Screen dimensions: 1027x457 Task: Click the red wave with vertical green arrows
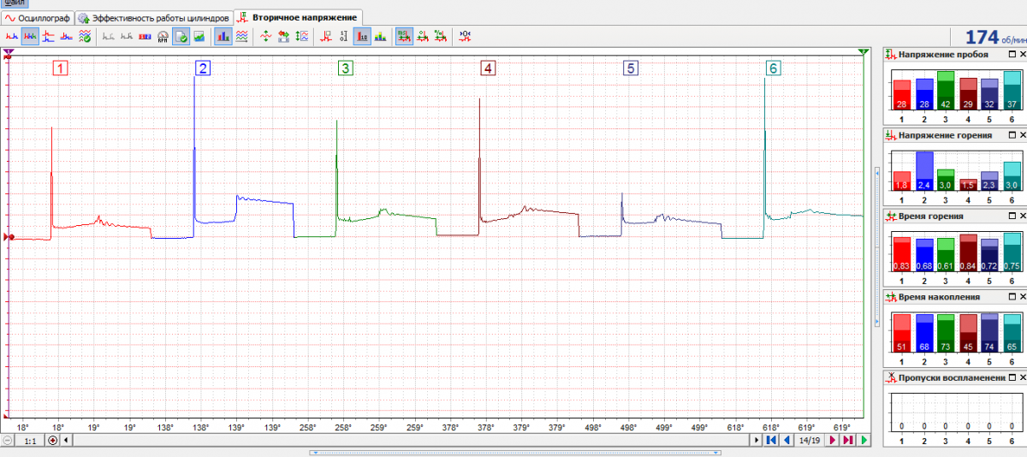point(264,36)
